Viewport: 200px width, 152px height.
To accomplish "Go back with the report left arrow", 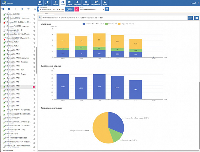I will pyautogui.click(x=40, y=17).
